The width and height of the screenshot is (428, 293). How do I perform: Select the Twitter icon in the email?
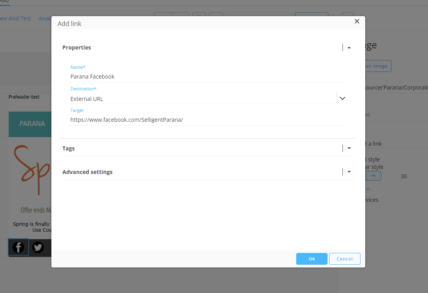coord(38,247)
